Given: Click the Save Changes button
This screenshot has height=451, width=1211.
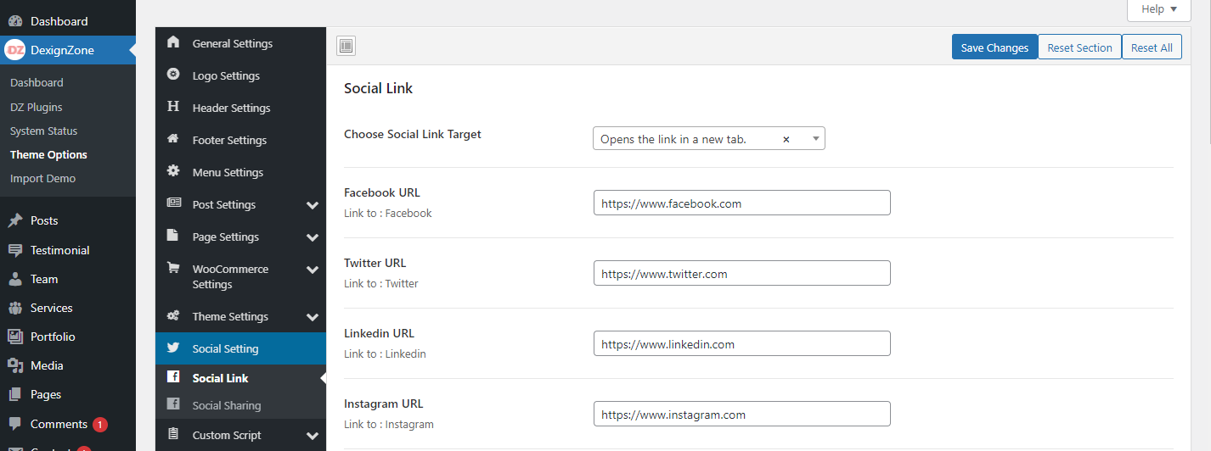Looking at the screenshot, I should click(x=994, y=47).
